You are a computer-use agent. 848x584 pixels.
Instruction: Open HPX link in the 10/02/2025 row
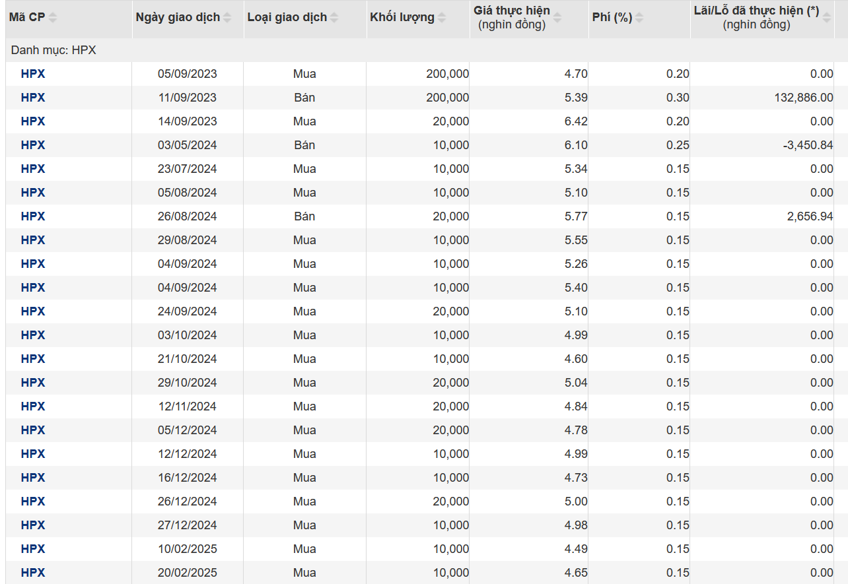[33, 549]
